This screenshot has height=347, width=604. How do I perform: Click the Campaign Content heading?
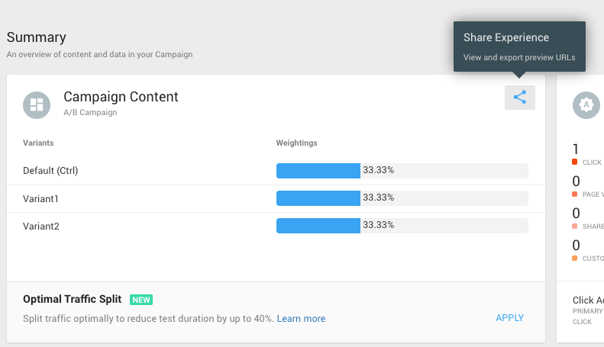tap(121, 97)
